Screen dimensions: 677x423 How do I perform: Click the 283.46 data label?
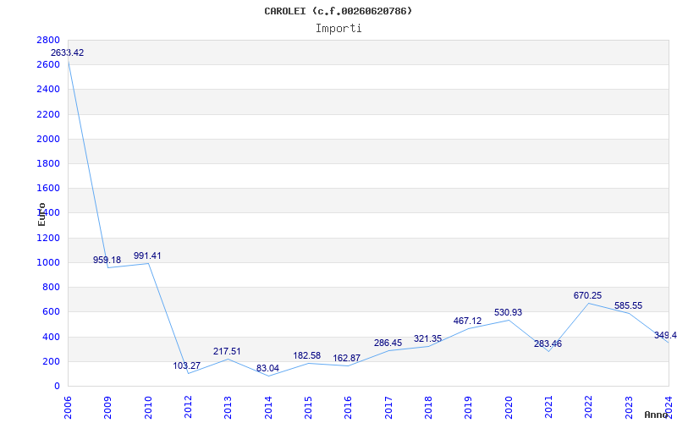coord(548,344)
